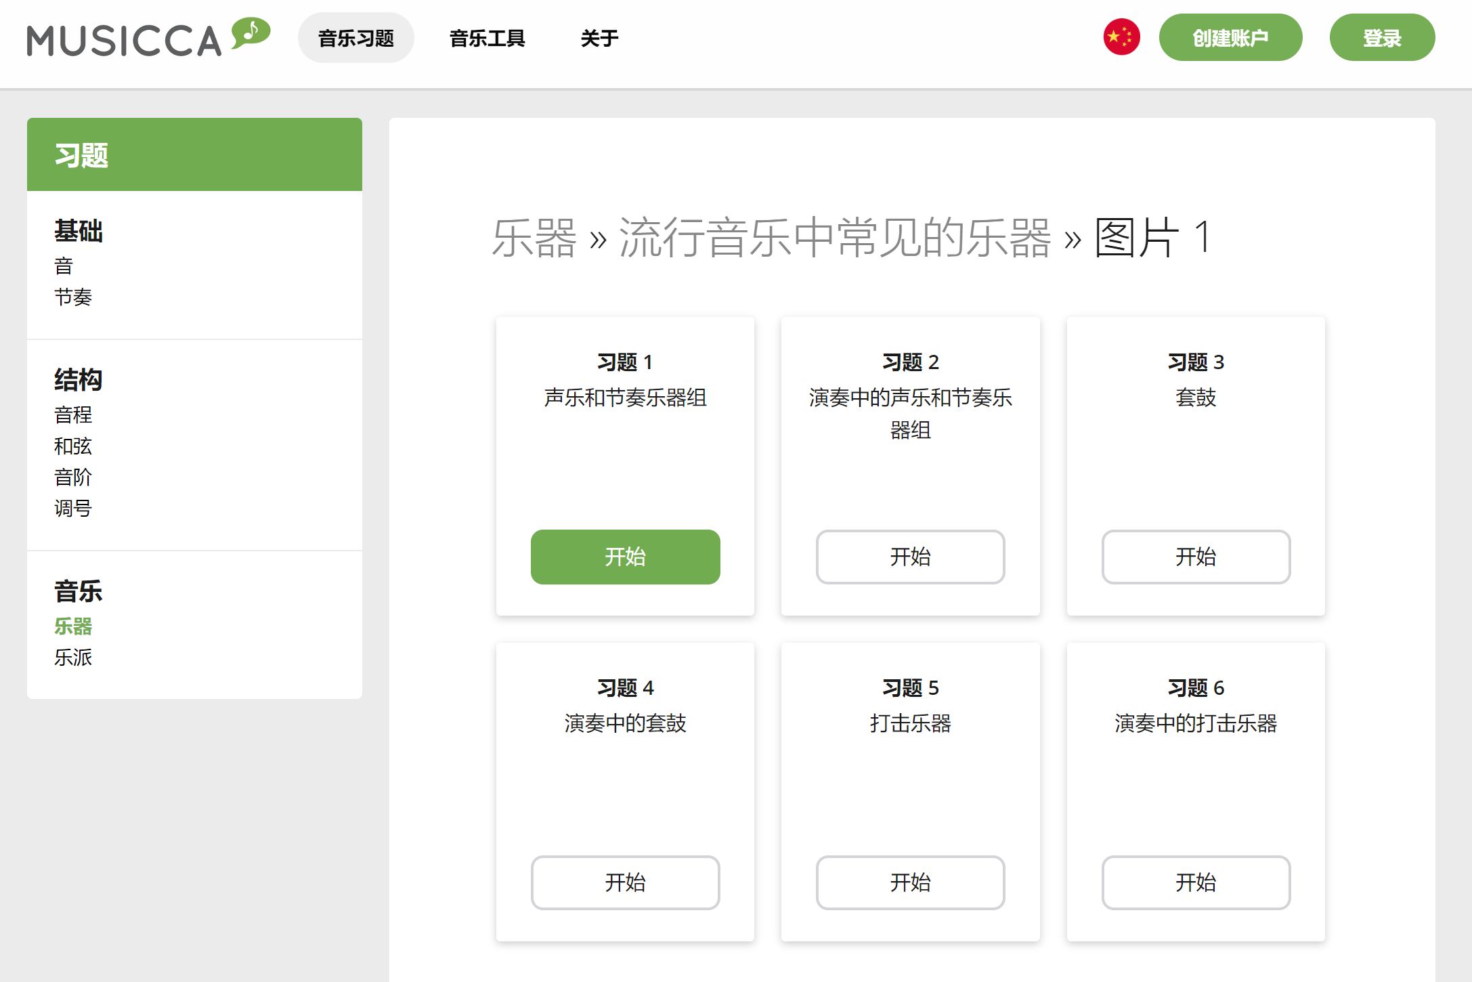Click the 登录 button
Screen dimensions: 1472x982
[1381, 38]
